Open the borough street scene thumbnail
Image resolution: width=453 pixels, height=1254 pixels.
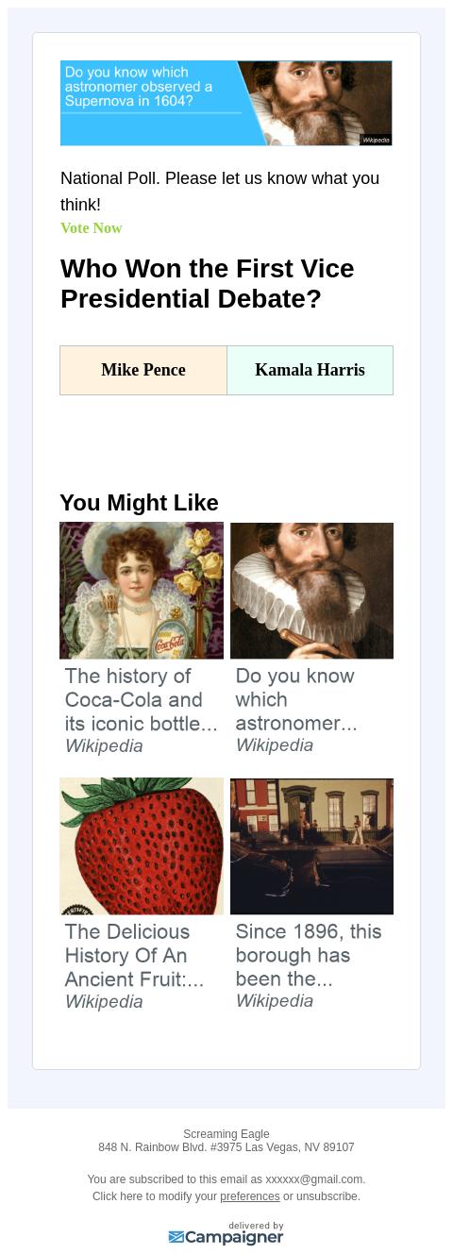pyautogui.click(x=311, y=846)
